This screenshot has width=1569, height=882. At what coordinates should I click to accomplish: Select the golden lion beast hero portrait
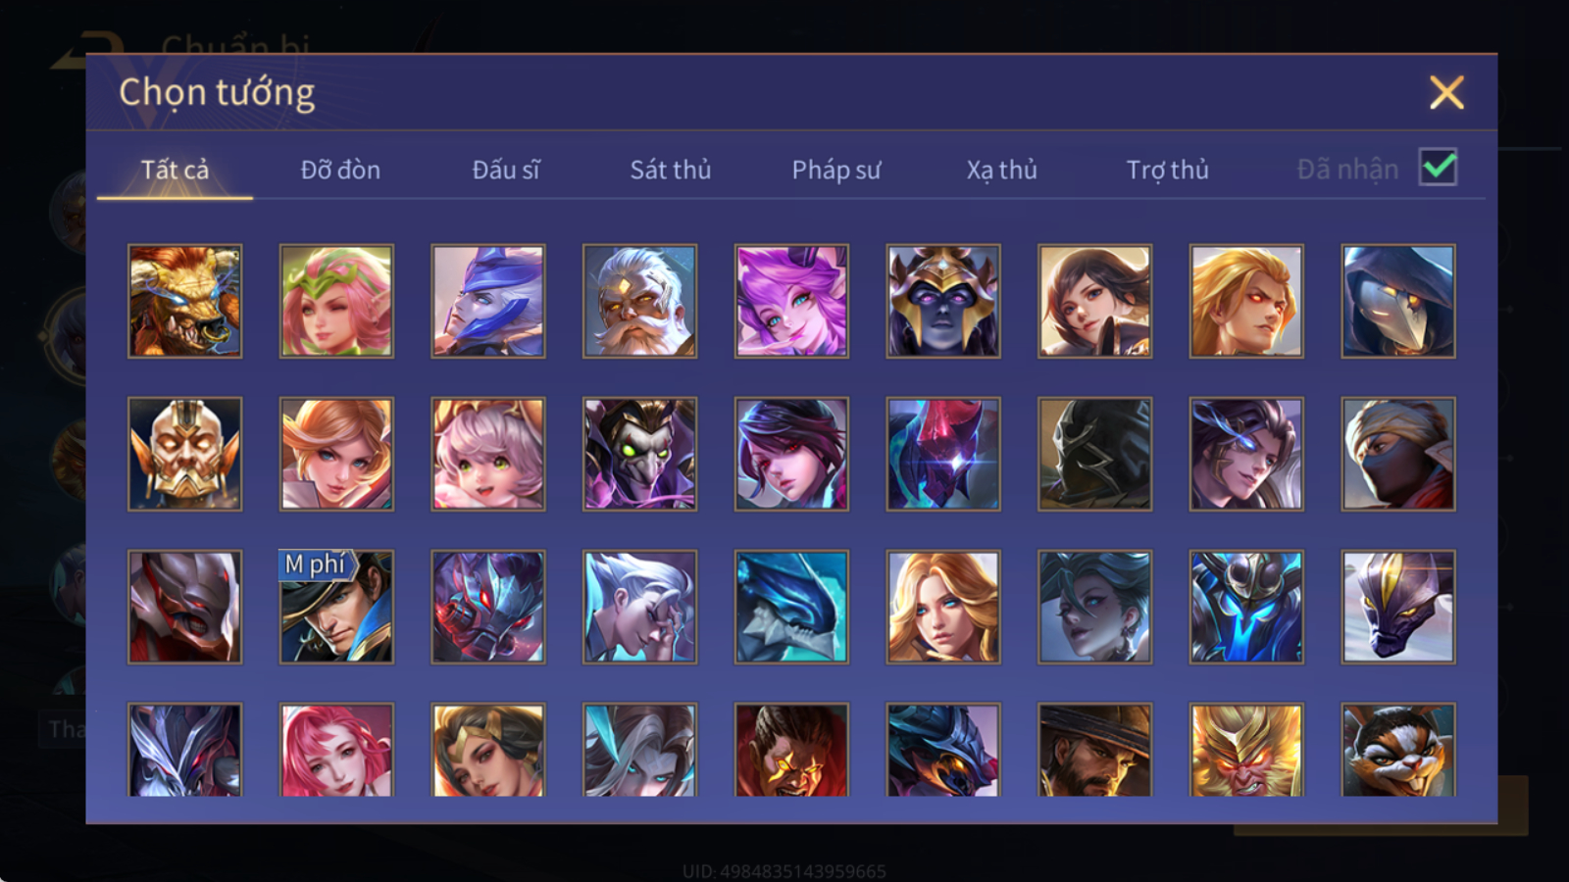(184, 301)
